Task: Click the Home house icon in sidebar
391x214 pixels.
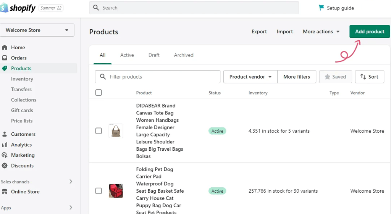Action: [x=5, y=47]
